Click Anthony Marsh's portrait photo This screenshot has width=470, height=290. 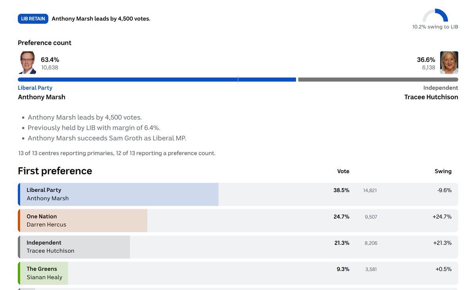28,63
